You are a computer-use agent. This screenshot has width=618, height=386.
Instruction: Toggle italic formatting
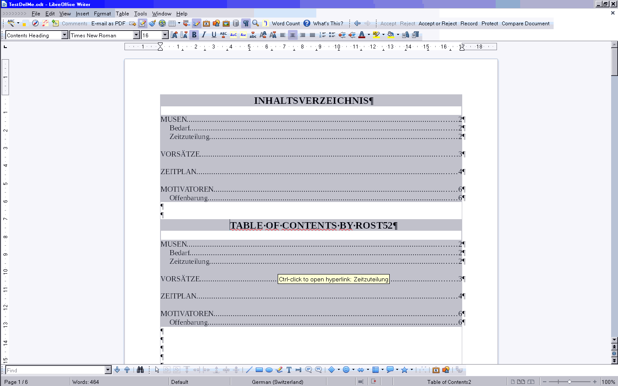click(x=204, y=35)
